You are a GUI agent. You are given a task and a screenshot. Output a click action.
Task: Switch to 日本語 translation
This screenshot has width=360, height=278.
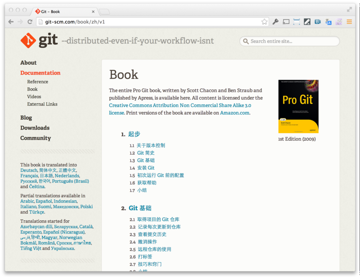tap(46, 176)
